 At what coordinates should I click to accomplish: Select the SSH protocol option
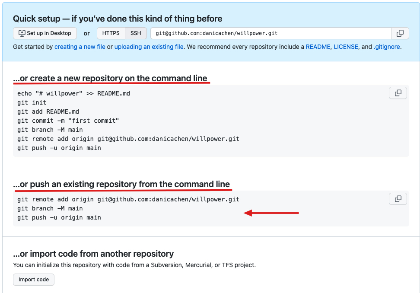(136, 33)
